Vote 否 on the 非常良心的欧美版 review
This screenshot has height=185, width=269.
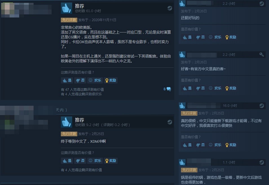(x=80, y=80)
